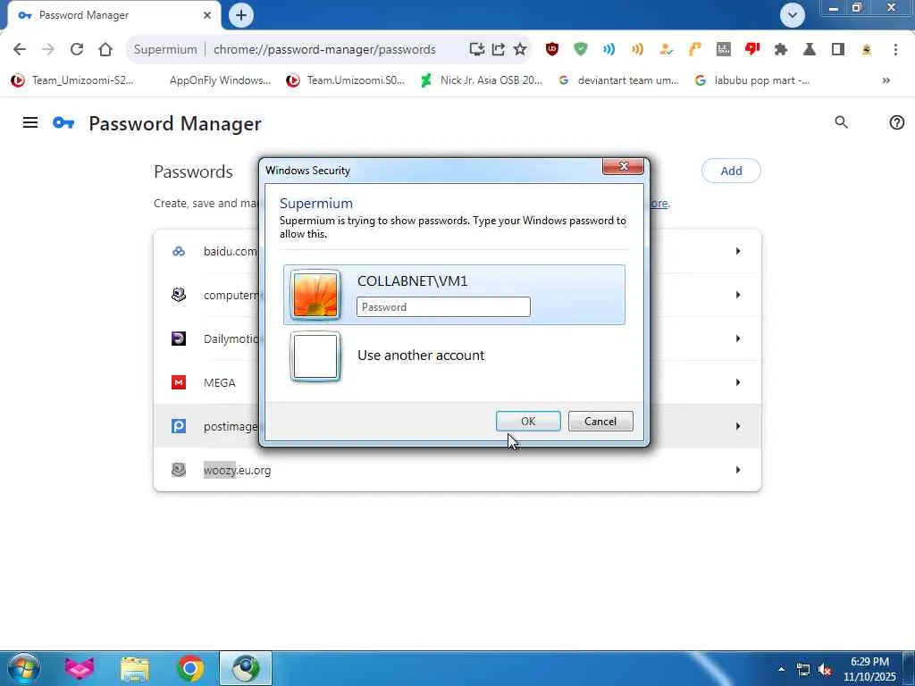This screenshot has height=686, width=915.
Task: Click the muted volume tray icon
Action: 825,670
